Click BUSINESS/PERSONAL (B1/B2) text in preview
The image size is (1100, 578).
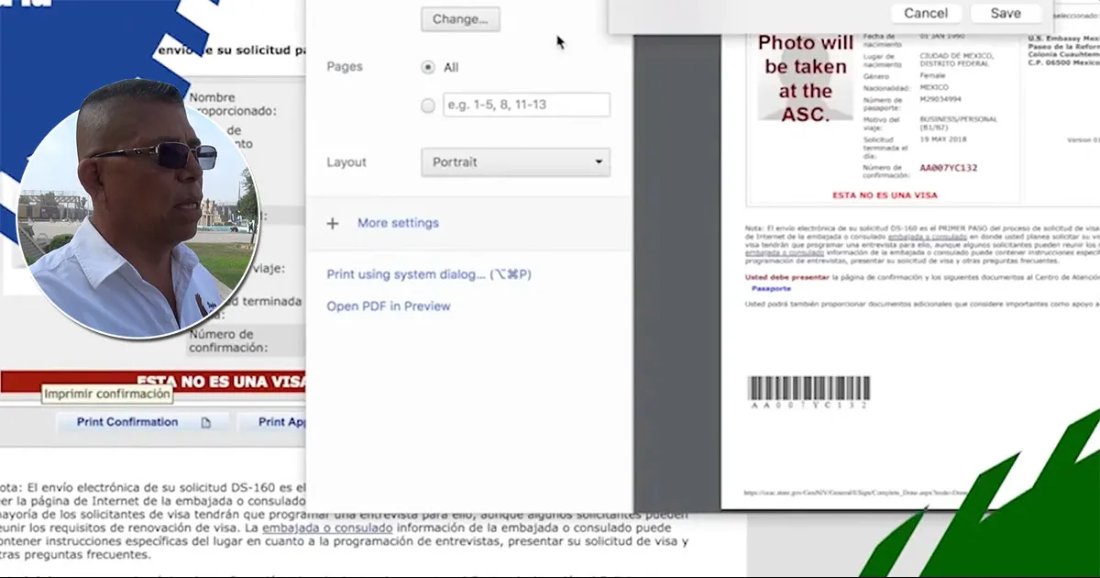958,123
